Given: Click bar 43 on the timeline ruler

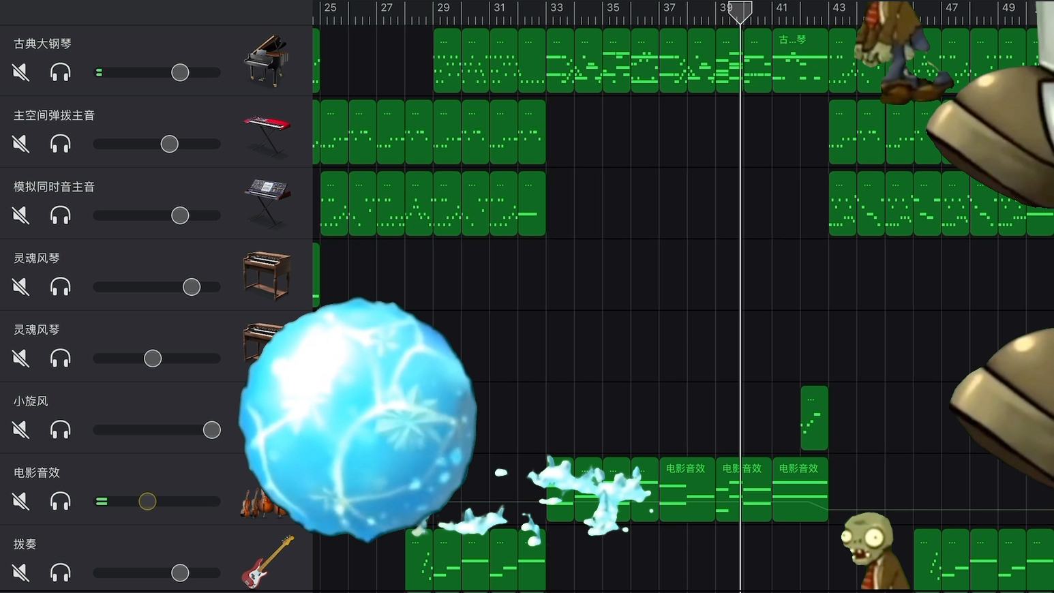Looking at the screenshot, I should coord(839,7).
